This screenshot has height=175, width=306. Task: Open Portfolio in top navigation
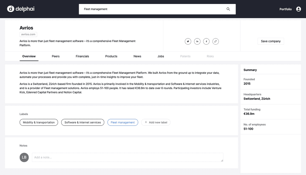coord(285,9)
